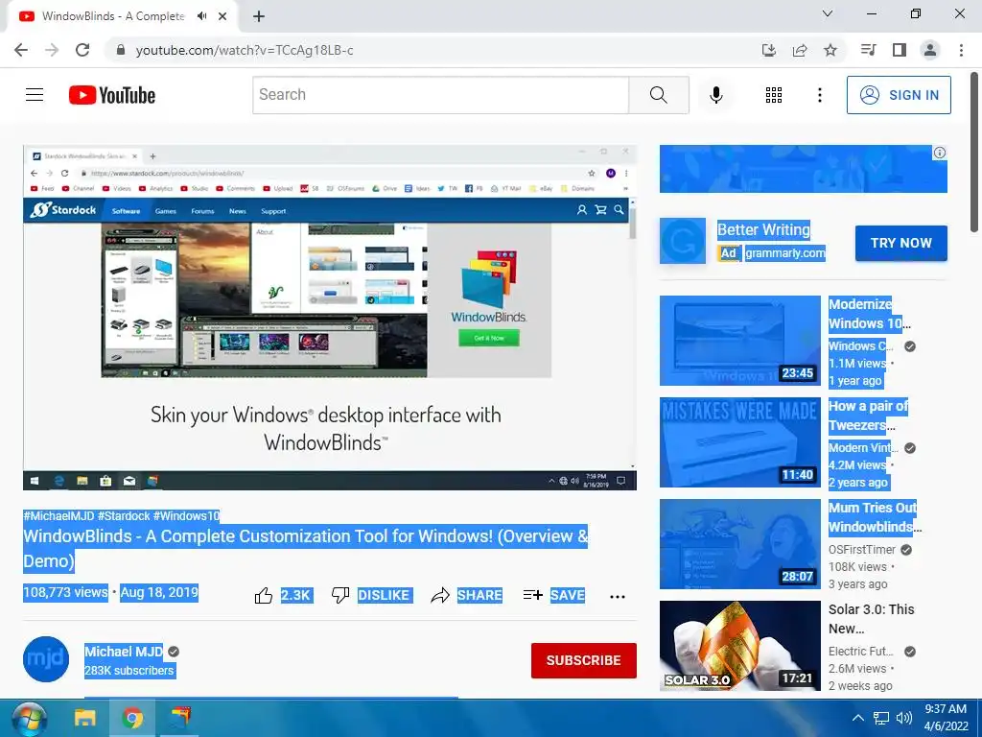Go forward with browser forward arrow
982x737 pixels.
52,50
